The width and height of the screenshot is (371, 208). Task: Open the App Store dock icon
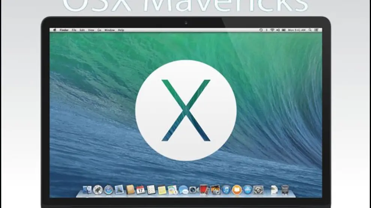click(x=247, y=190)
